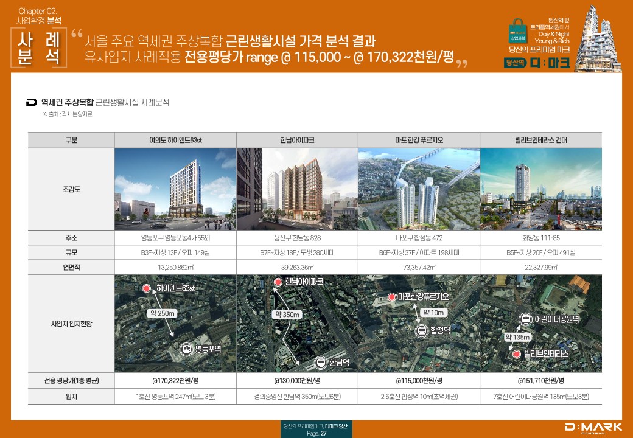
Task: Click the 한남역 subway station icon on map
Action: point(321,362)
